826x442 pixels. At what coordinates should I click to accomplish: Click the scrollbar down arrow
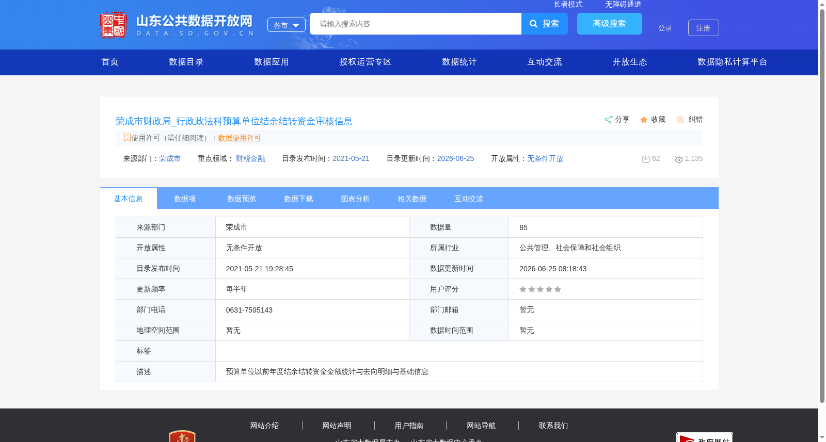(x=822, y=438)
